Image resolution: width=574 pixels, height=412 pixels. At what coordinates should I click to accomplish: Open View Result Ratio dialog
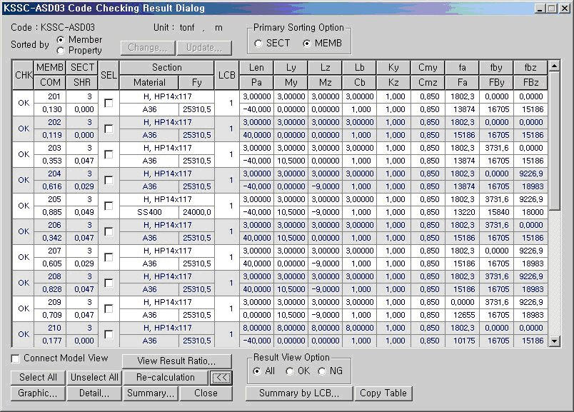176,361
